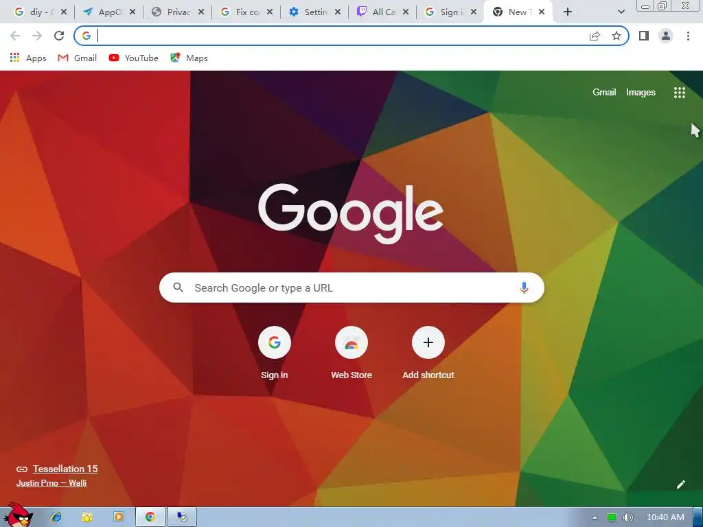The width and height of the screenshot is (703, 527).
Task: Open a new tab with plus button
Action: (568, 12)
